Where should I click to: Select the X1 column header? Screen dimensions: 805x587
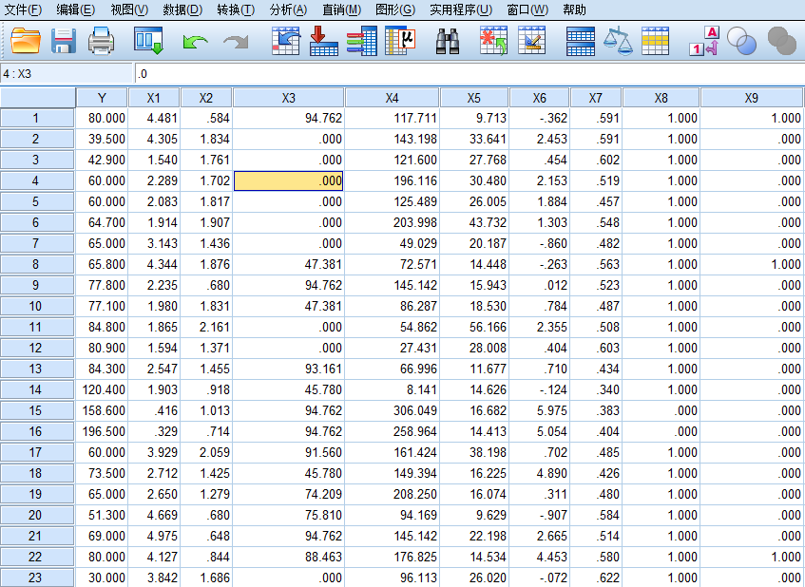[154, 98]
